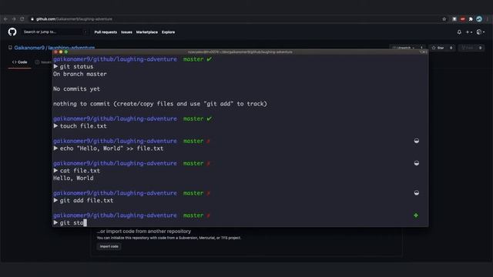The height and width of the screenshot is (277, 493).
Task: Click the first green checkmark after master
Action: tap(209, 59)
